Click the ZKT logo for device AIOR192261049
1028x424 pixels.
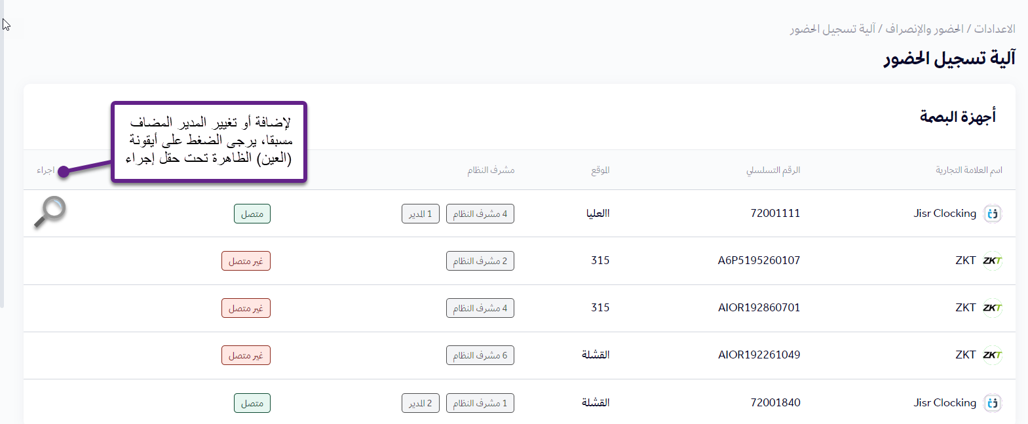coord(993,355)
